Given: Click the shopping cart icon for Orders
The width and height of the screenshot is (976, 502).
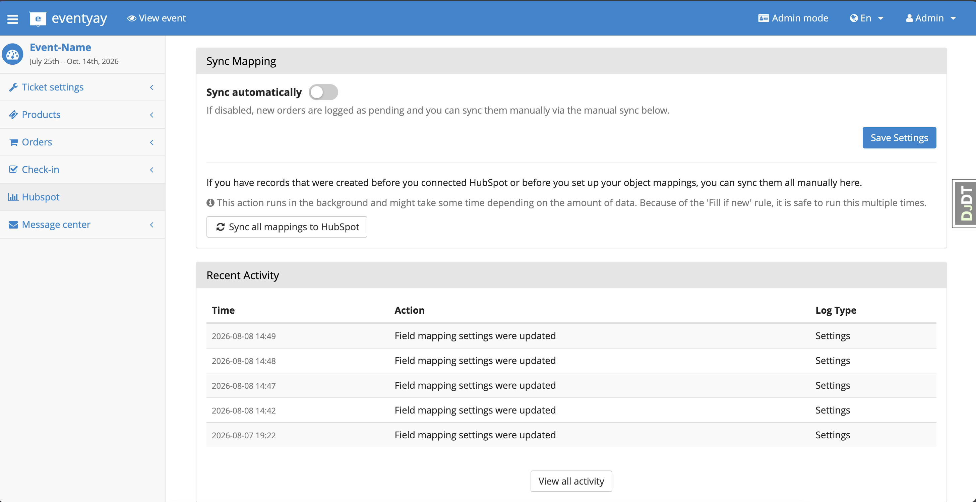Looking at the screenshot, I should (x=13, y=142).
